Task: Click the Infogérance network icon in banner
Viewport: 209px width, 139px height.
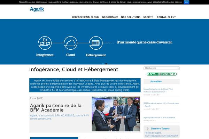Action: [x=45, y=43]
